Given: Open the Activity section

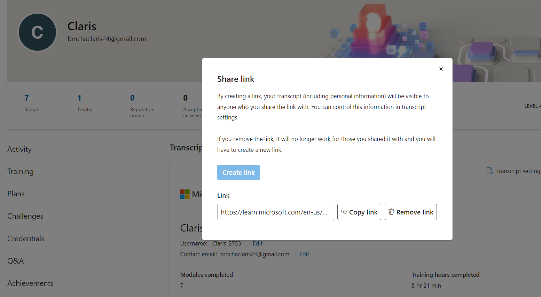Looking at the screenshot, I should click(19, 149).
